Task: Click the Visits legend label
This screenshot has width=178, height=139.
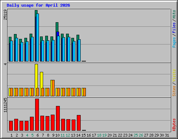Action: pos(174,75)
